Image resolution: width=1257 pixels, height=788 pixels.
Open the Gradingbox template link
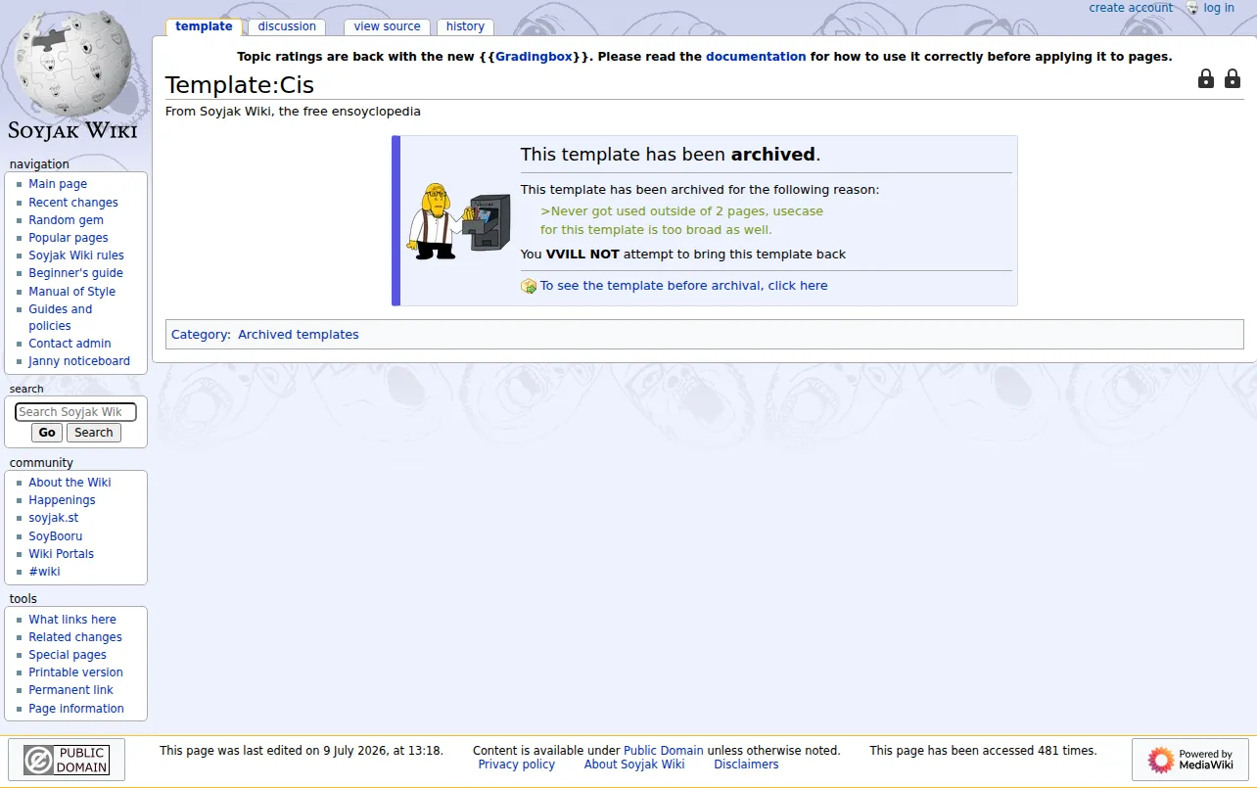[534, 57]
